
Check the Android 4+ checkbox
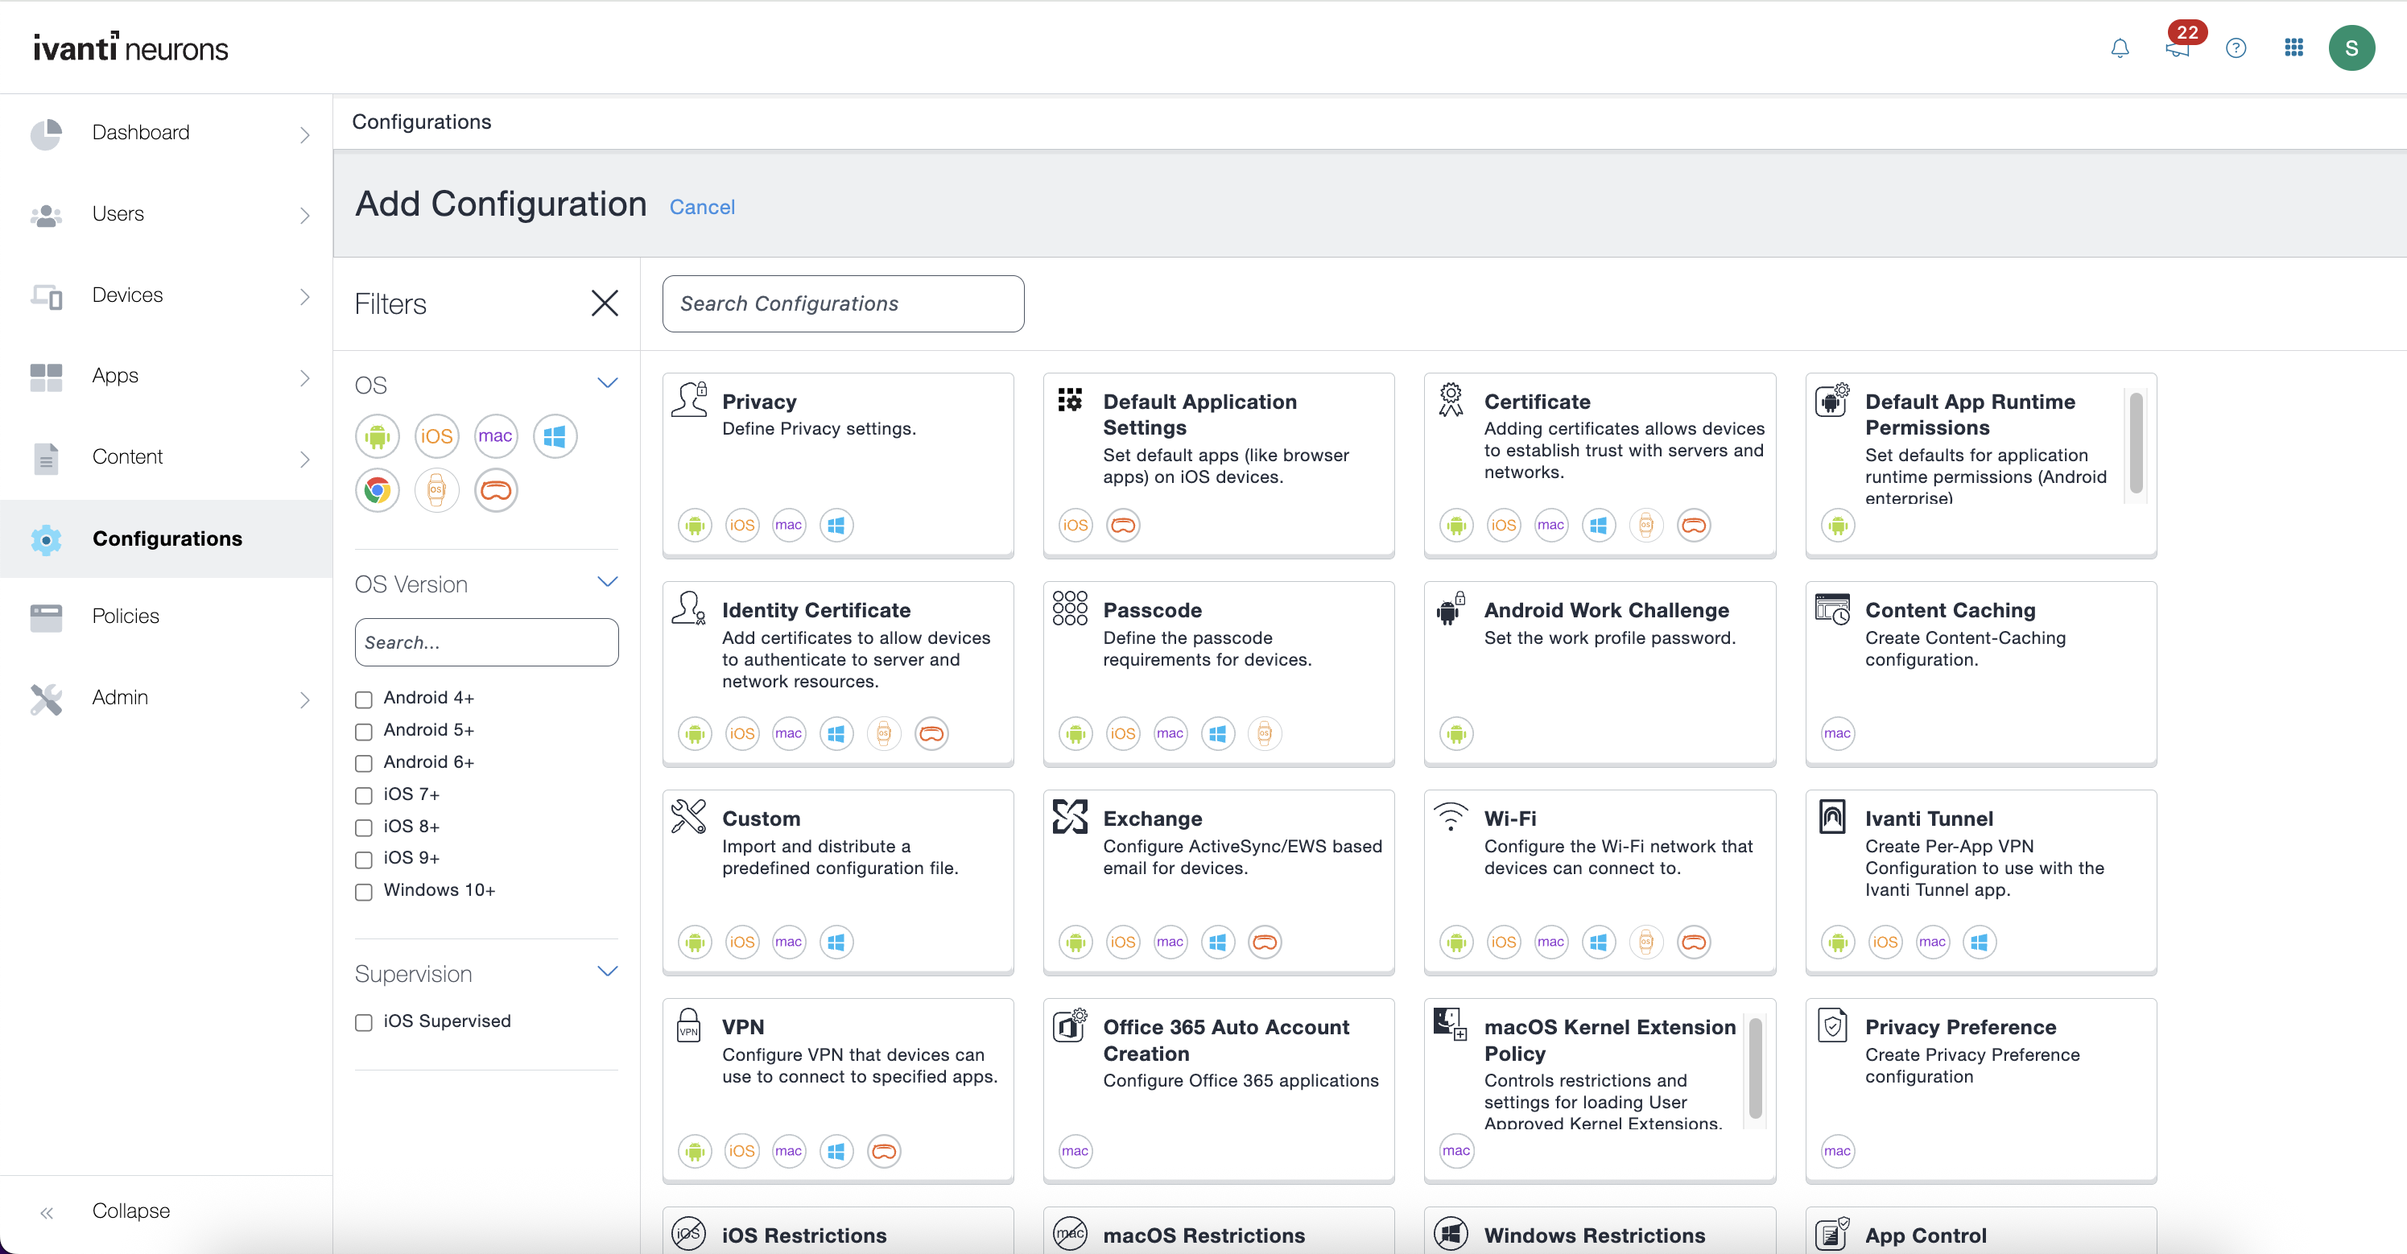[x=364, y=699]
